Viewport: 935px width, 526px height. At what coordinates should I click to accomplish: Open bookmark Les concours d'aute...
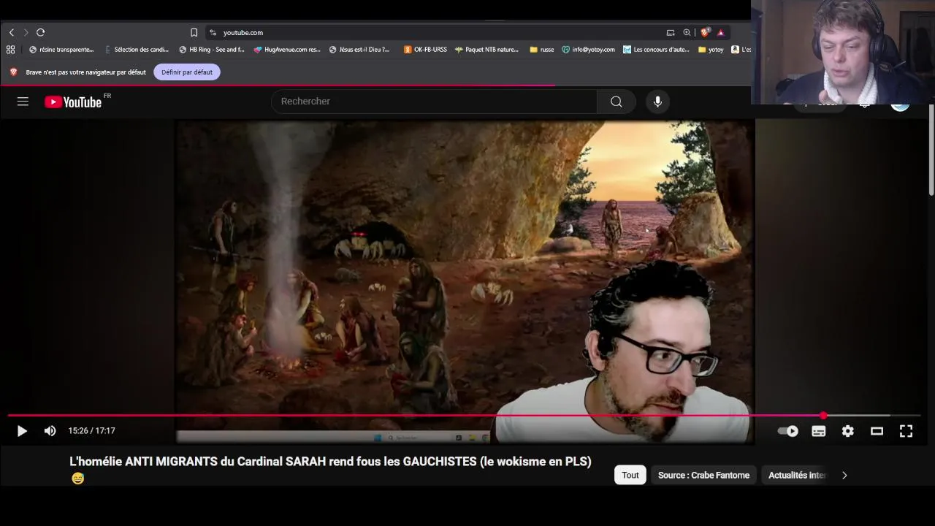point(656,50)
